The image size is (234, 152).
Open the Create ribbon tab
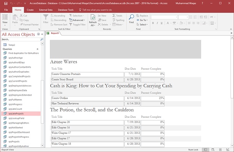[30, 10]
